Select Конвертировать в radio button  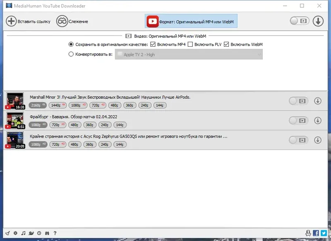point(71,54)
